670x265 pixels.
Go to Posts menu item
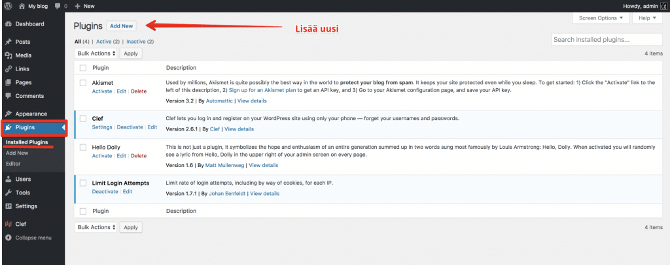coord(23,42)
